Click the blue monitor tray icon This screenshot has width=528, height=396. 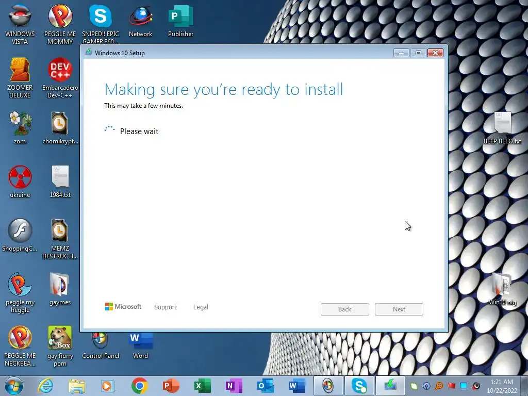coord(464,386)
